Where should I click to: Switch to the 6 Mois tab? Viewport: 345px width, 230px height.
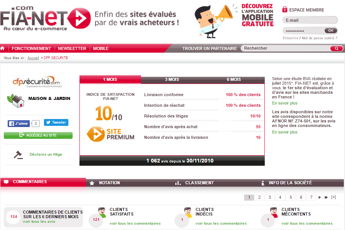(234, 79)
